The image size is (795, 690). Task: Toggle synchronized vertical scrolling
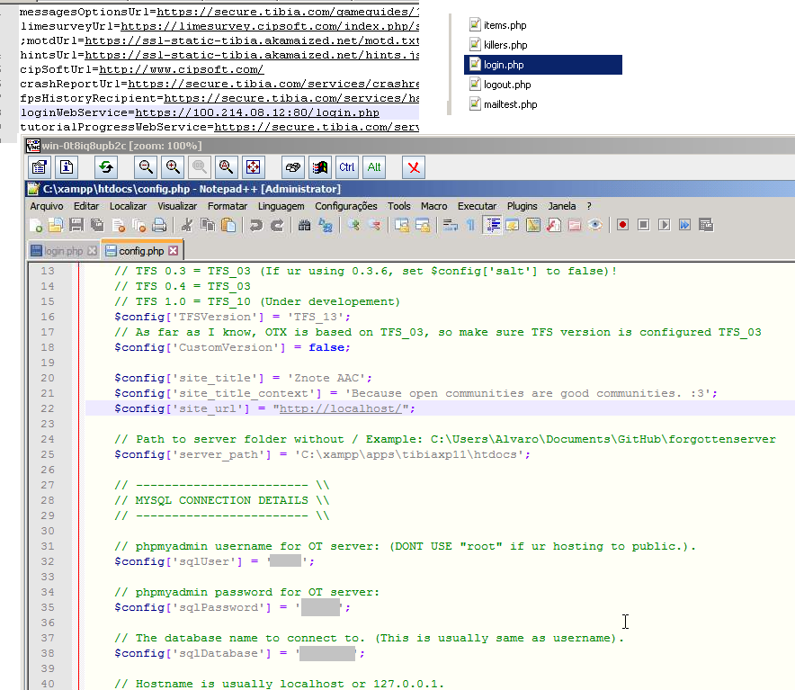pyautogui.click(x=402, y=225)
